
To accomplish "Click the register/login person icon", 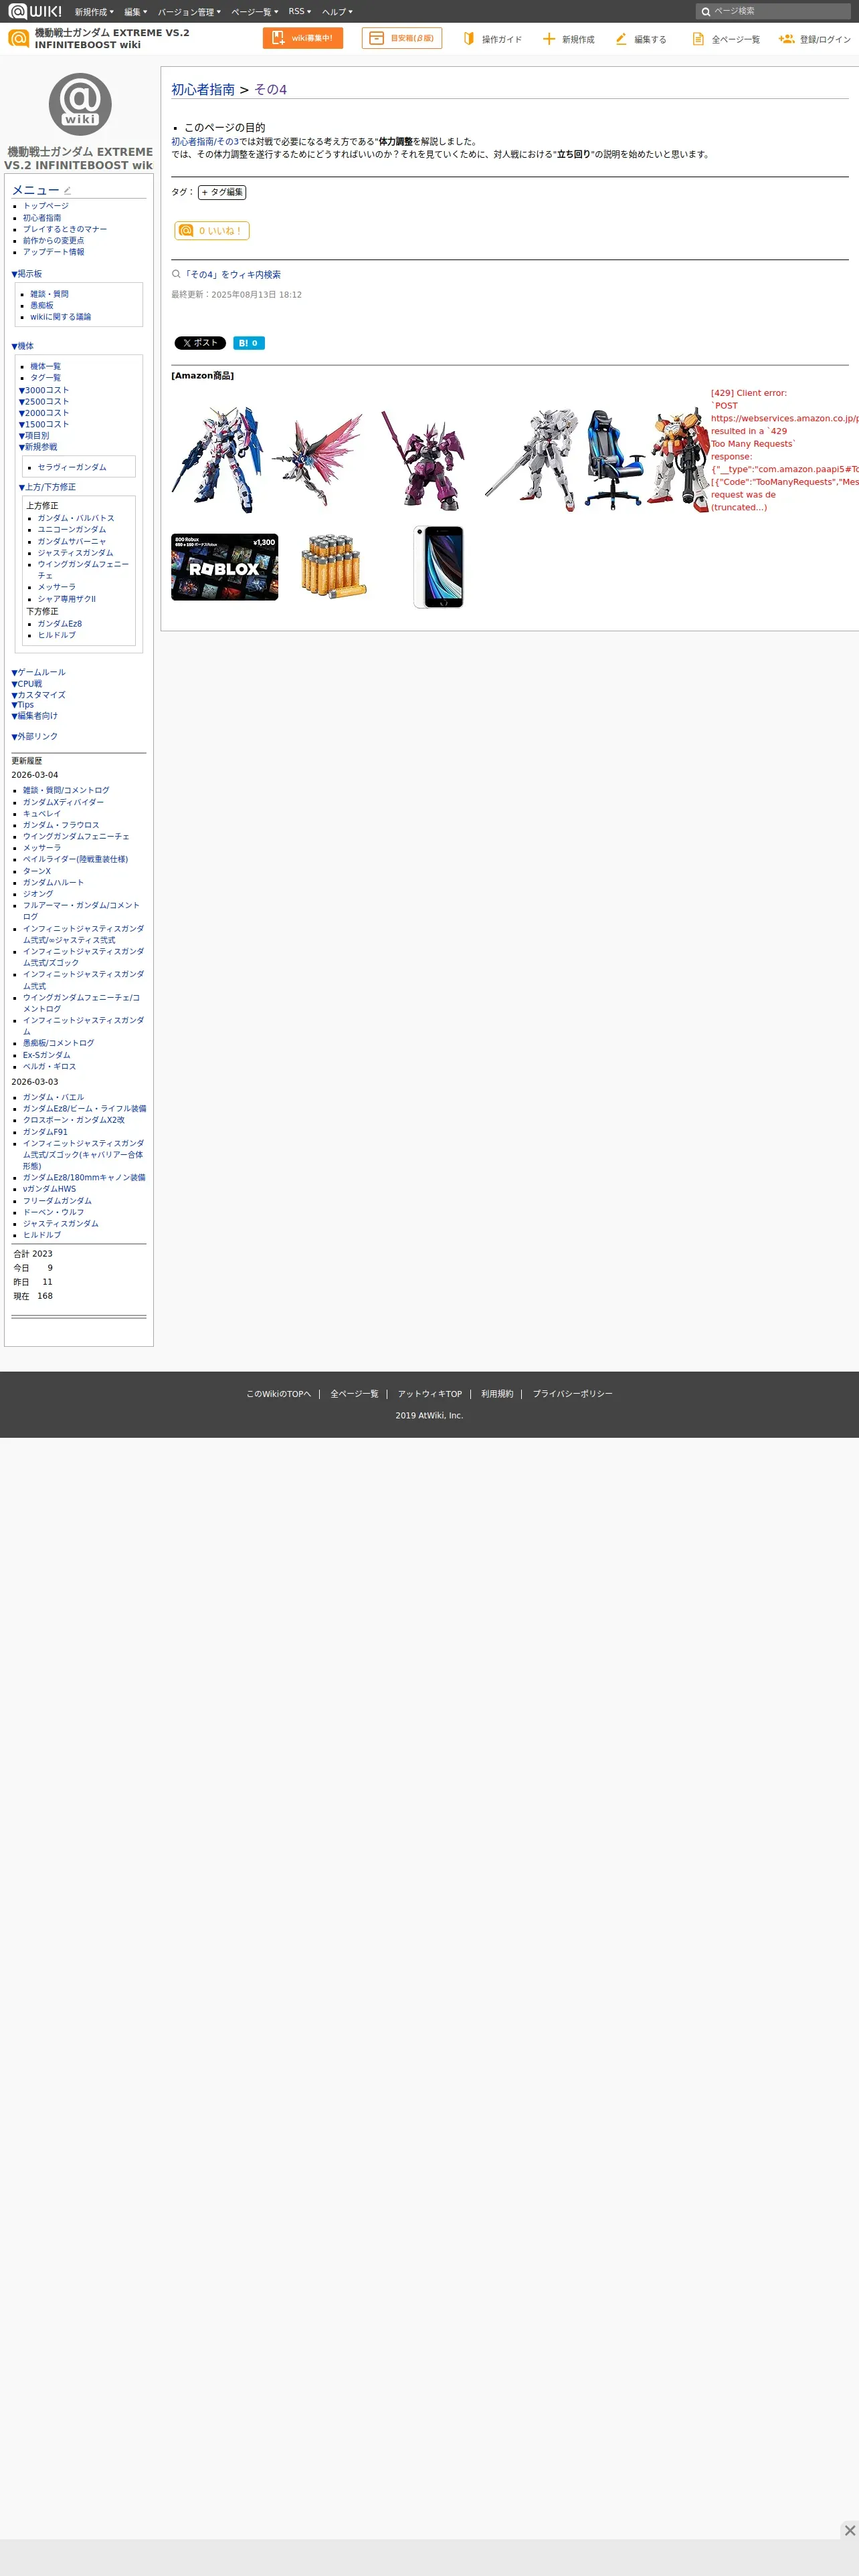I will click(x=787, y=38).
